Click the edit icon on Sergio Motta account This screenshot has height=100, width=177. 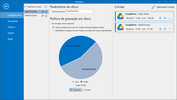(x=165, y=18)
